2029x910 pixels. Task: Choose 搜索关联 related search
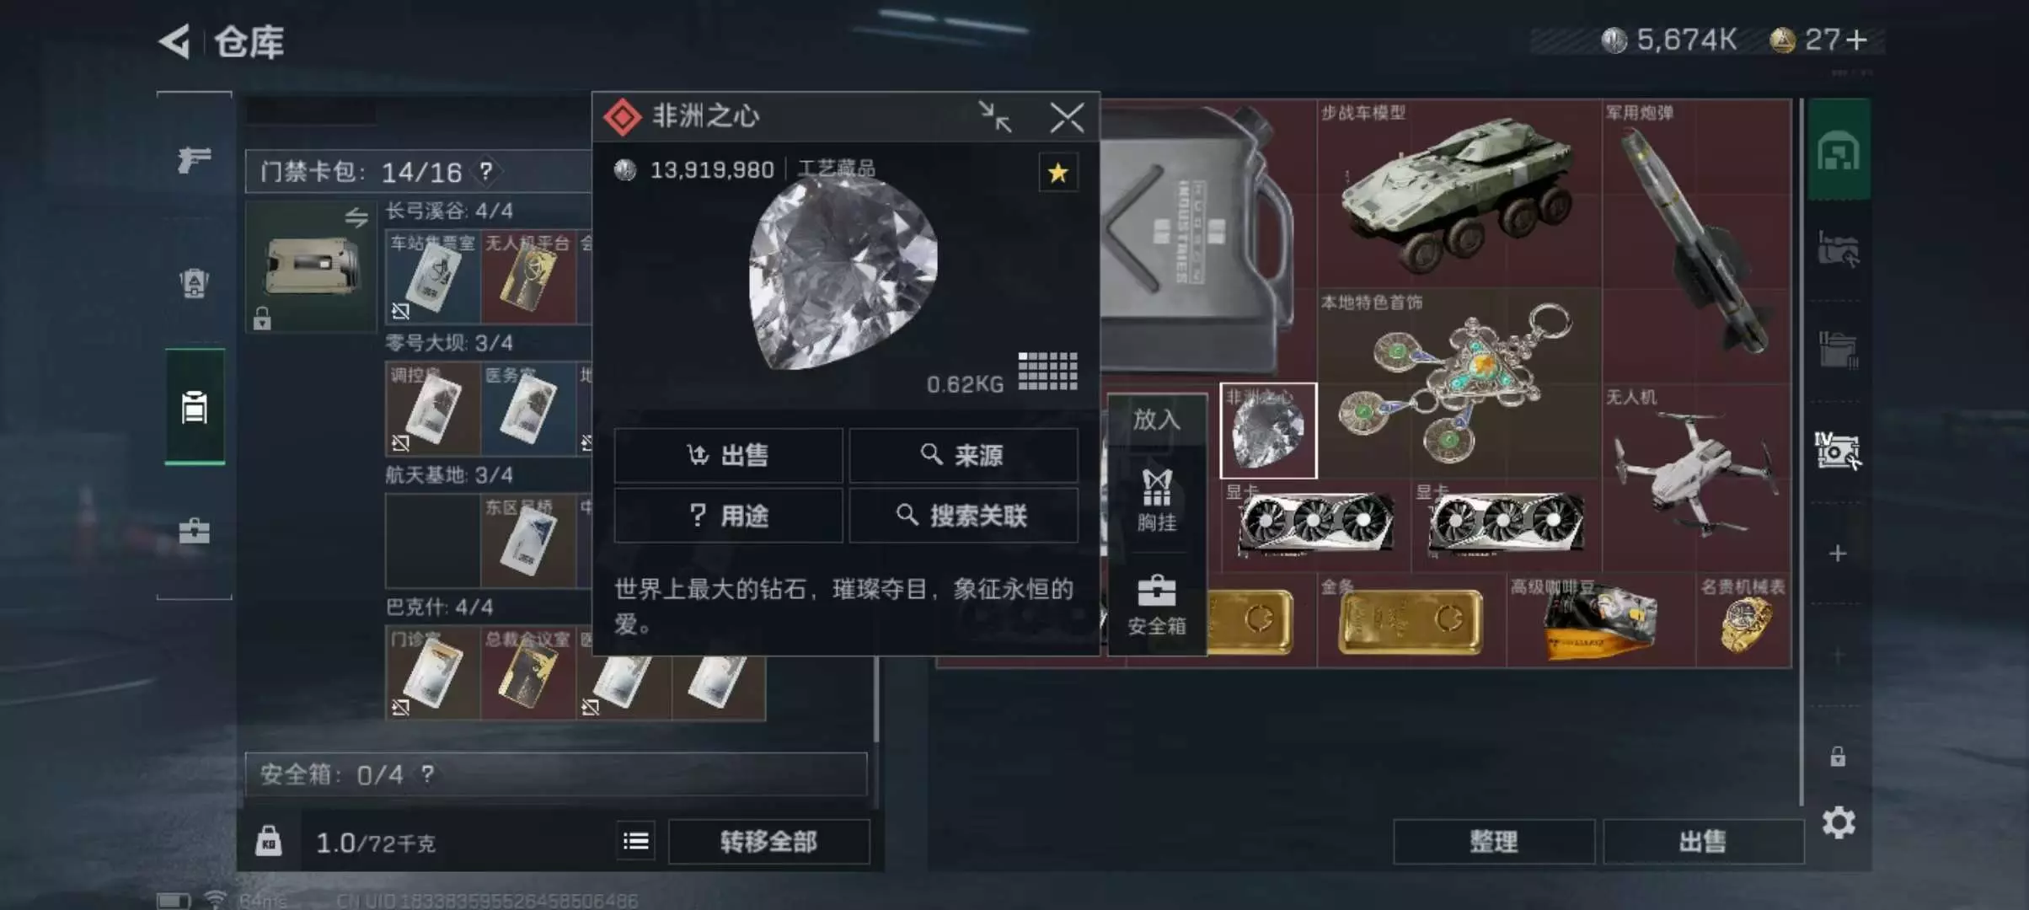point(963,515)
